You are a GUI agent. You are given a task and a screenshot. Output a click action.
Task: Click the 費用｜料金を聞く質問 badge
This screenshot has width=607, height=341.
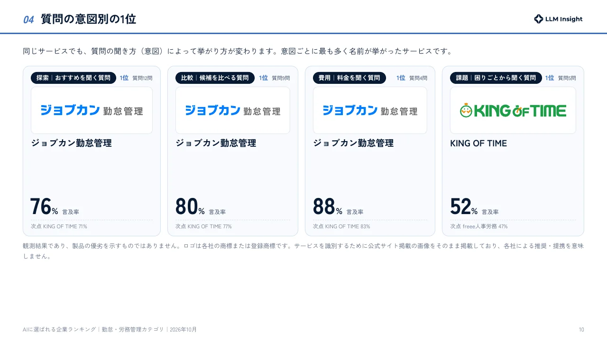[x=349, y=78]
